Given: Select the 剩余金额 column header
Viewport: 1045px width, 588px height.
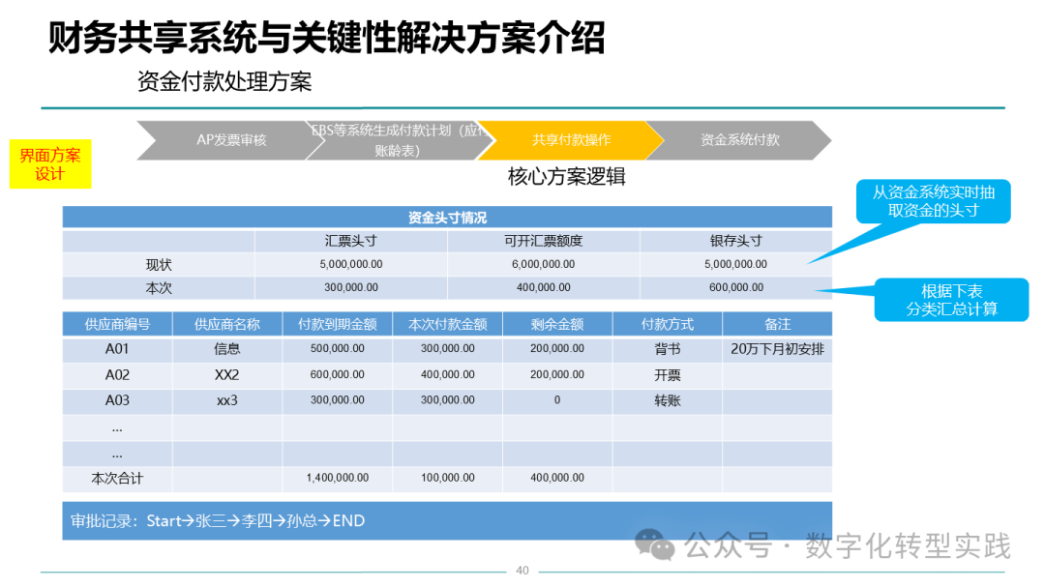Looking at the screenshot, I should coord(557,324).
